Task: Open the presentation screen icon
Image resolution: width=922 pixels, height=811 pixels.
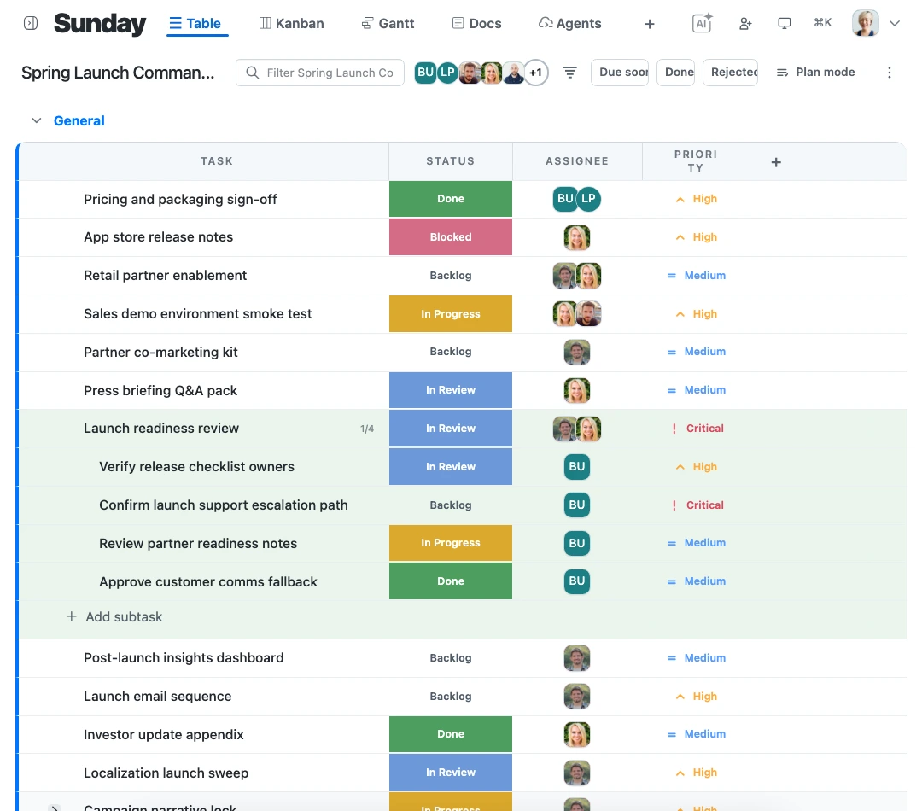Action: coord(784,24)
